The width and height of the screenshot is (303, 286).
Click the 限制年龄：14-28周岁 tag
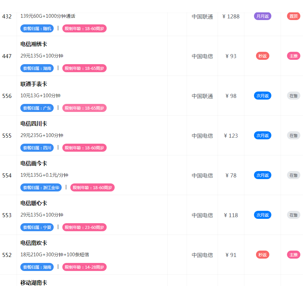point(84,267)
